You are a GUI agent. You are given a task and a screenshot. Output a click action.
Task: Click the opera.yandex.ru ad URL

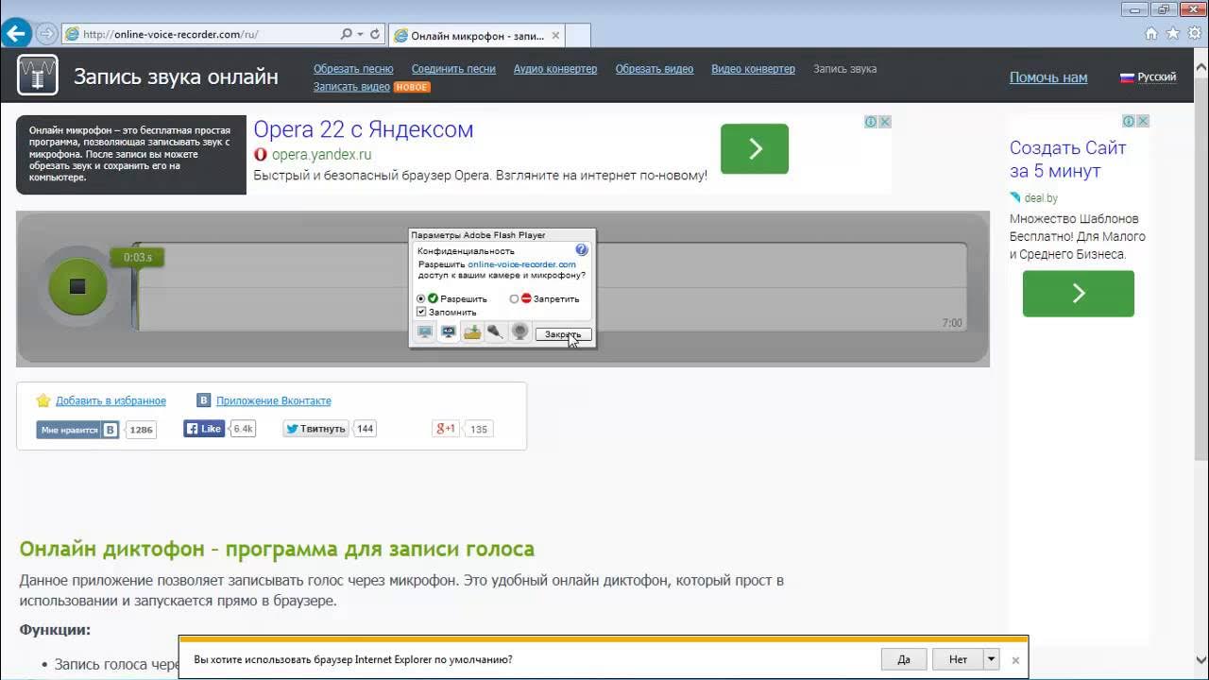321,154
